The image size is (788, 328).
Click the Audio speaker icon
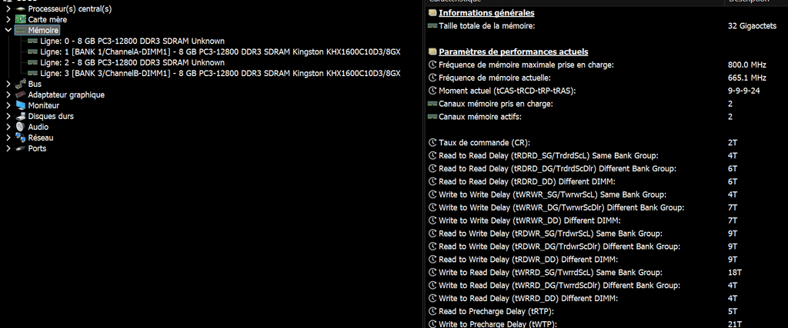tap(21, 127)
